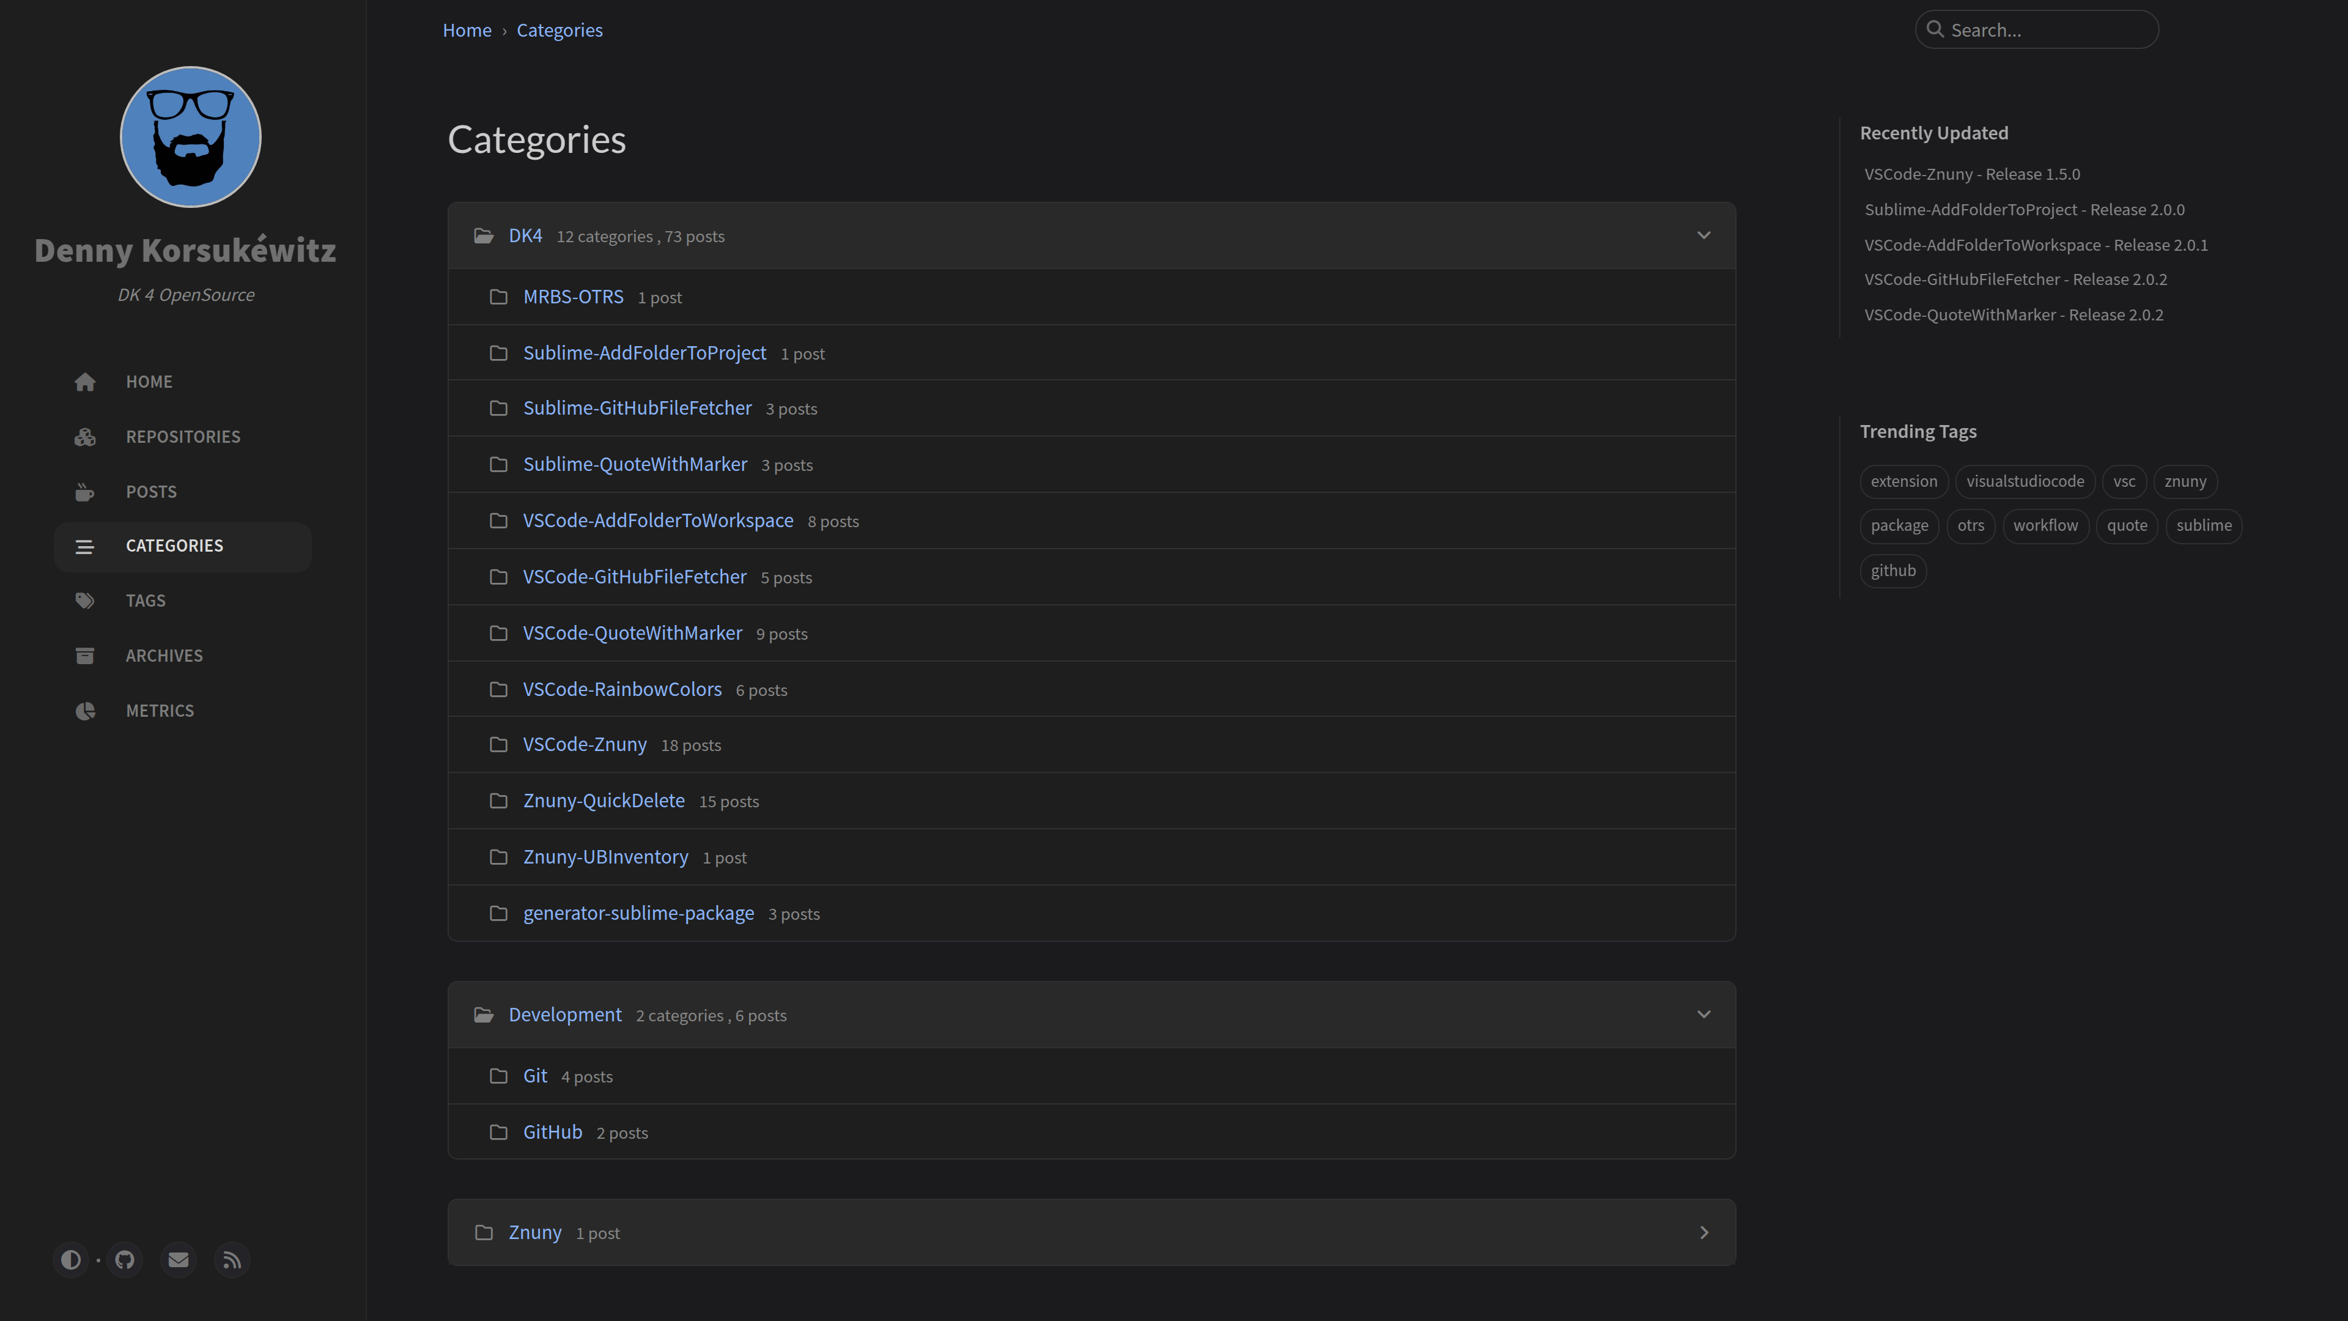
Task: Open VSCode-AddFolderToWorkspace Release 2.0.1 post
Action: 2036,245
